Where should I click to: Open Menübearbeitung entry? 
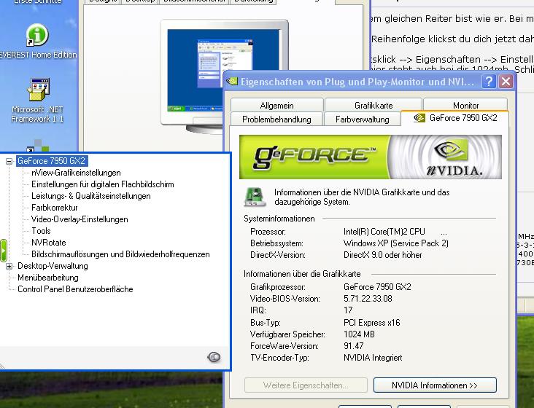[48, 278]
